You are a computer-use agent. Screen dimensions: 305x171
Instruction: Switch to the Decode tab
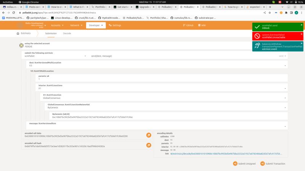coord(67,33)
